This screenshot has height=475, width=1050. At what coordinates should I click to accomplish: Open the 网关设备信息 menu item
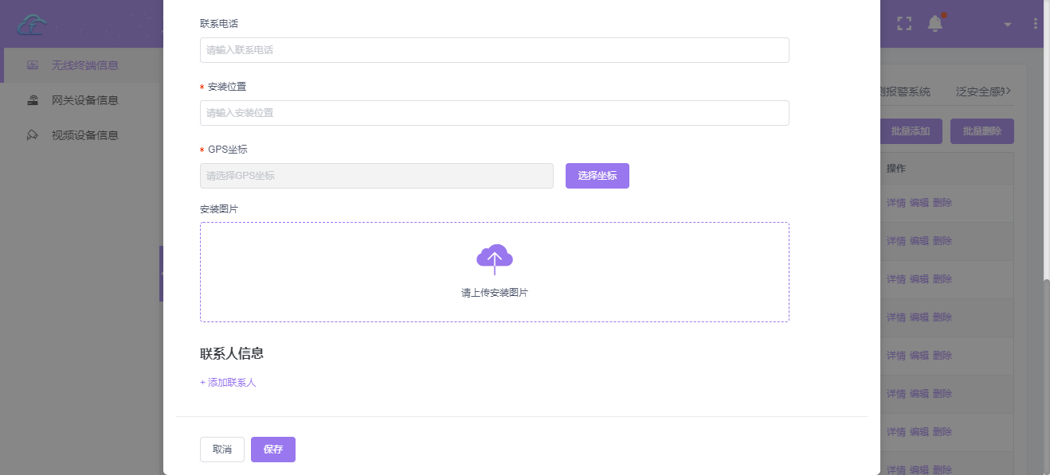point(84,100)
